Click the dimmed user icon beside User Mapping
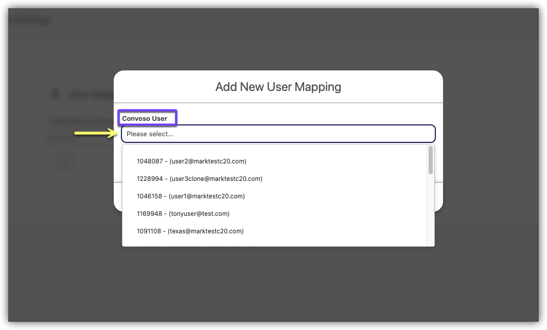 (55, 95)
